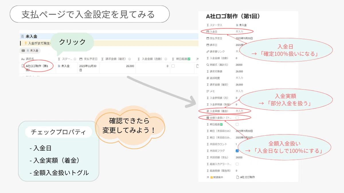Click the page icon beside A社ロゴ制作（第1回）in the table
The height and width of the screenshot is (193, 344).
23,66
